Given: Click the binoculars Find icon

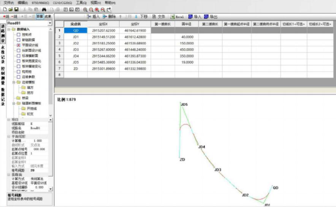Looking at the screenshot, I should pyautogui.click(x=44, y=9).
